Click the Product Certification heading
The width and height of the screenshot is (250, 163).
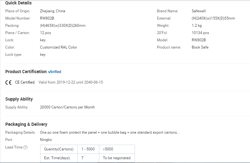26,72
